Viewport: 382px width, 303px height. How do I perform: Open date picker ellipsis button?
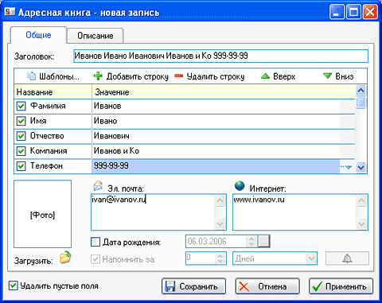point(263,241)
